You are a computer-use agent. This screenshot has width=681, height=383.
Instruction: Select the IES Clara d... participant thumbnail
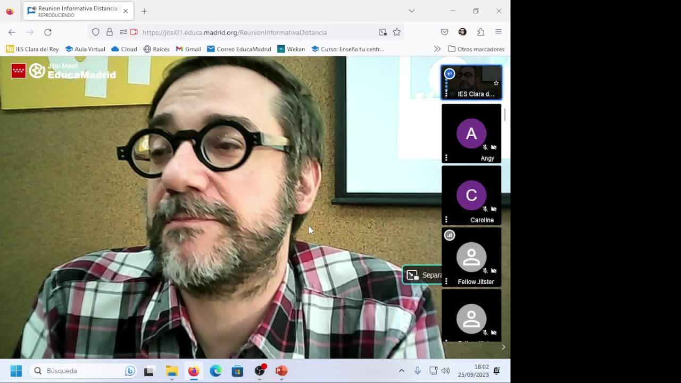coord(471,82)
